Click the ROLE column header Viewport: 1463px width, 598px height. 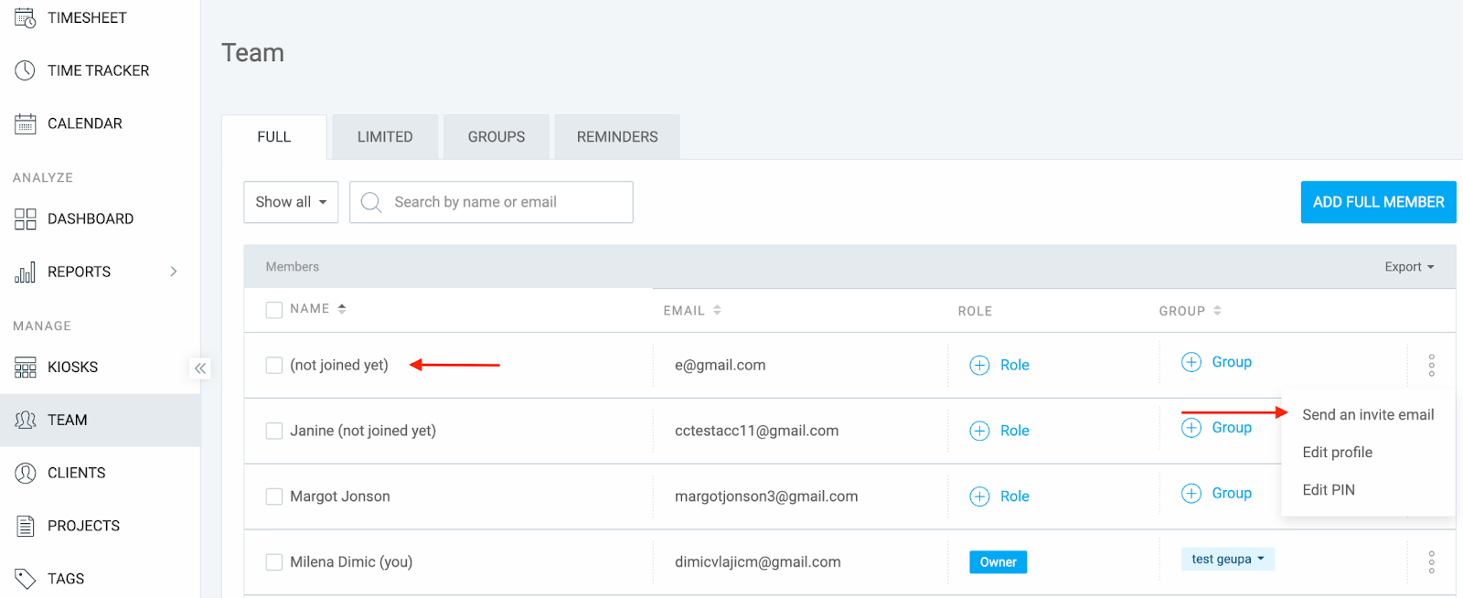point(975,311)
